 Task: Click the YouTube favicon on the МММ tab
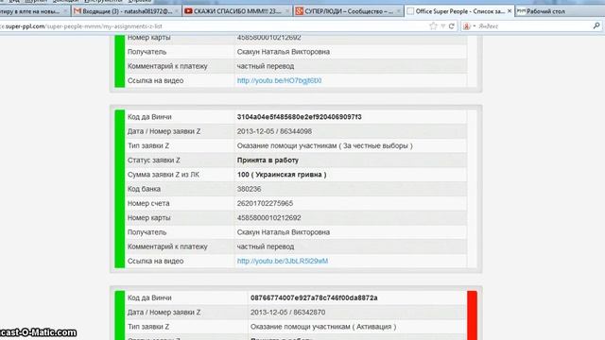click(188, 11)
